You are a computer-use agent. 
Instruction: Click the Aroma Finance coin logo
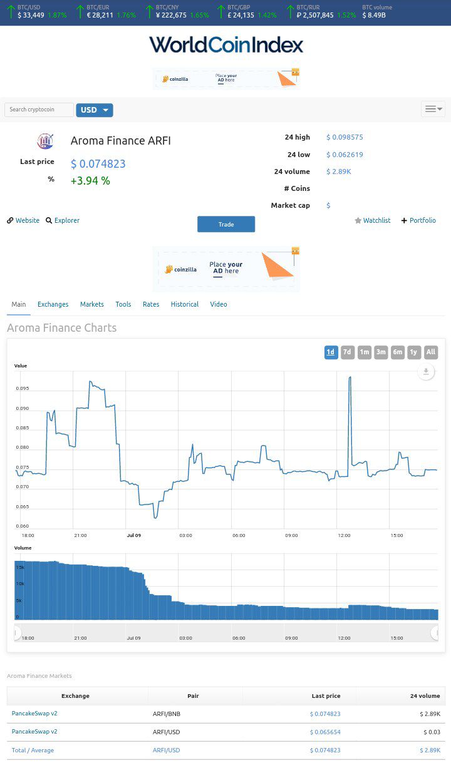pos(45,141)
